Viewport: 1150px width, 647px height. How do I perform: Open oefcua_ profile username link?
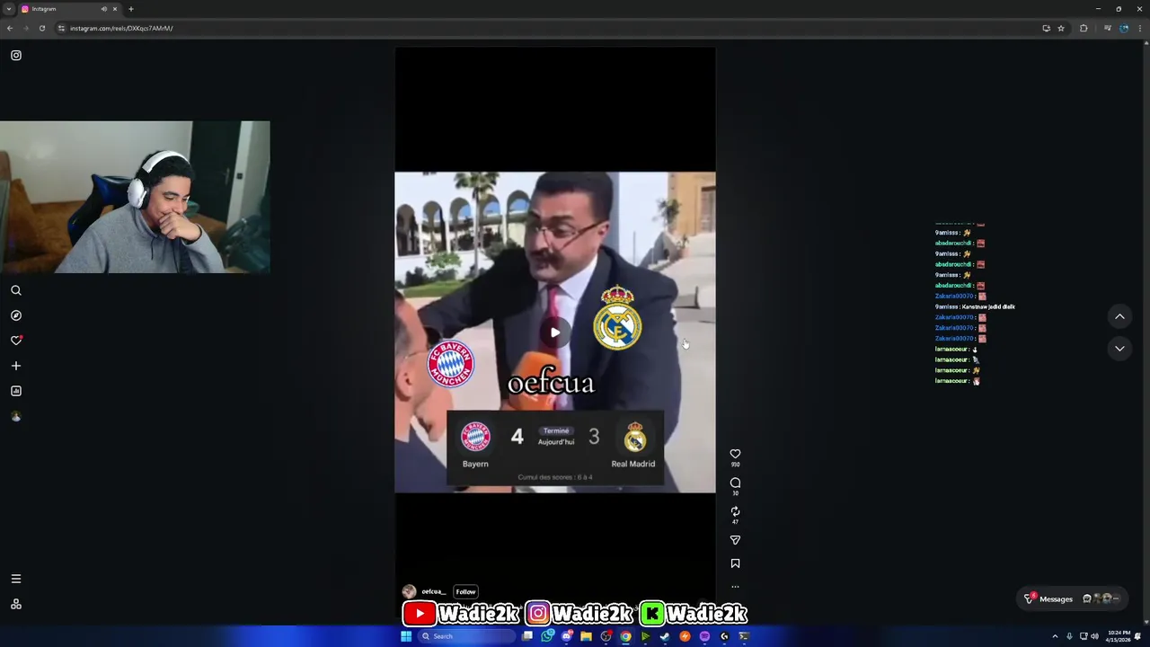pos(433,591)
